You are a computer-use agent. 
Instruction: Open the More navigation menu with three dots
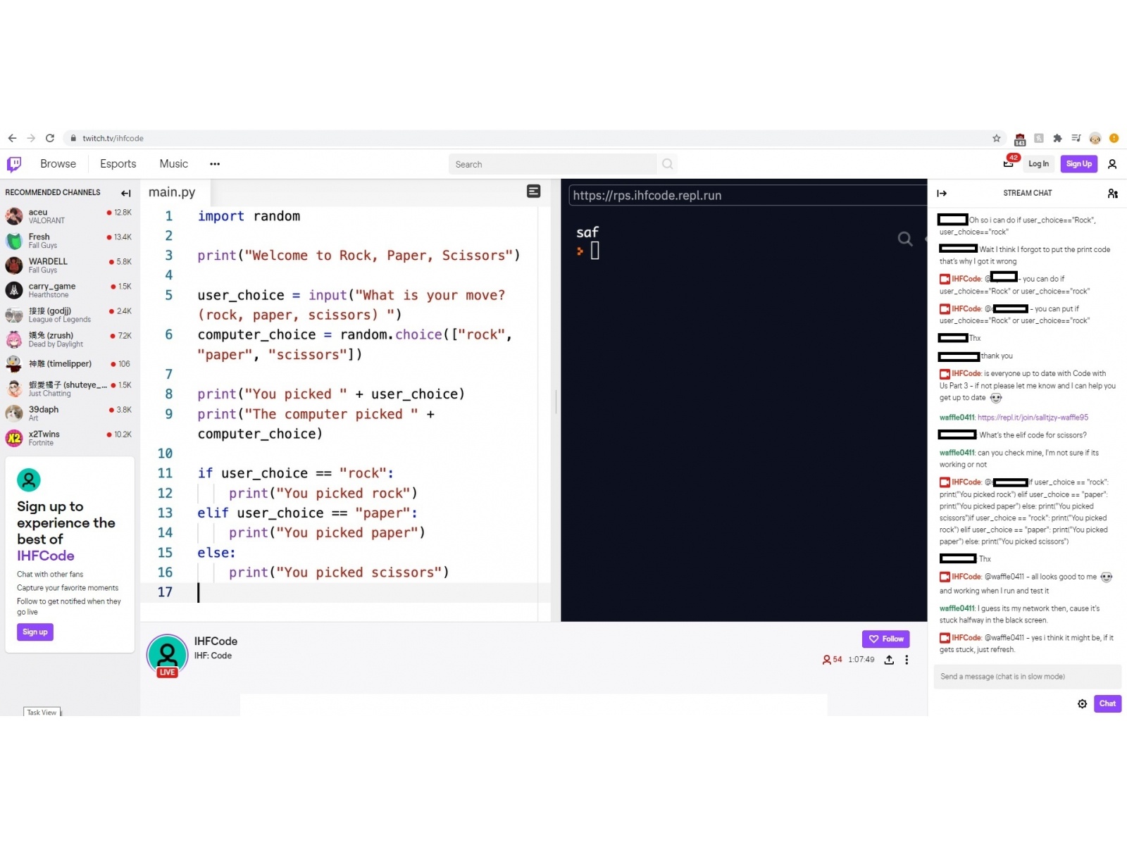(x=214, y=163)
